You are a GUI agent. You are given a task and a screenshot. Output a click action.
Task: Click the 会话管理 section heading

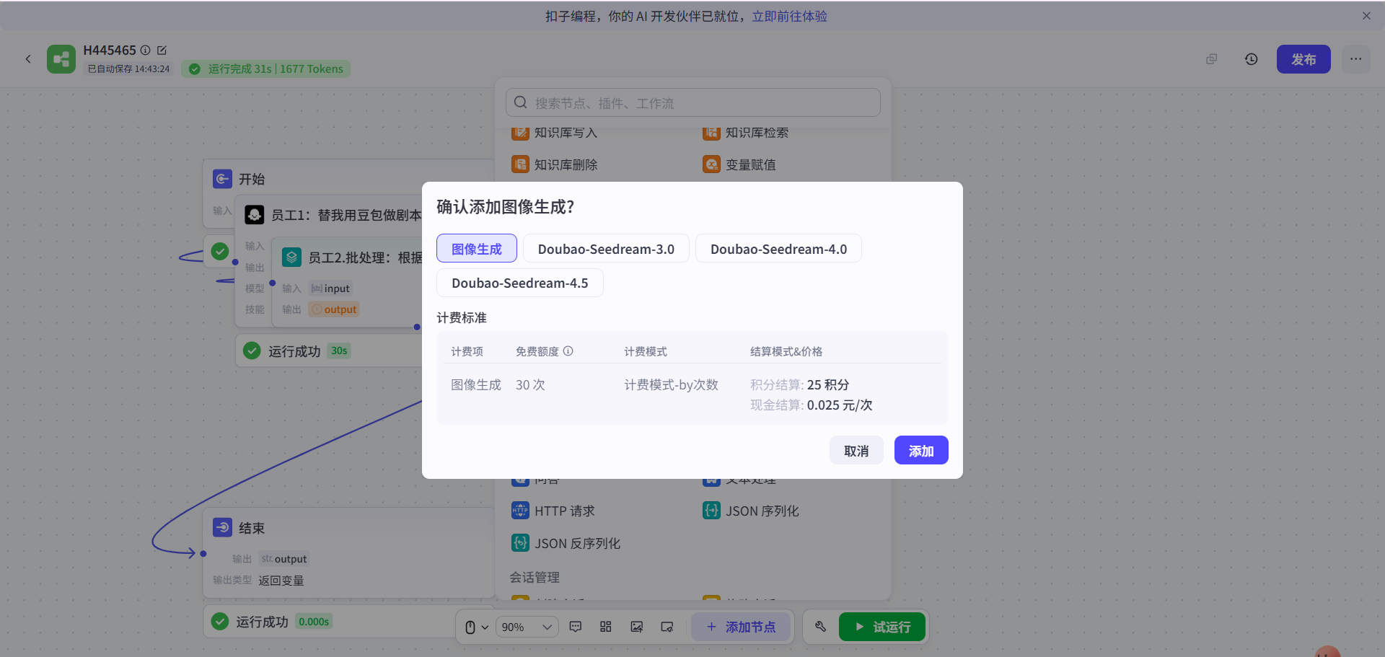[x=535, y=577]
